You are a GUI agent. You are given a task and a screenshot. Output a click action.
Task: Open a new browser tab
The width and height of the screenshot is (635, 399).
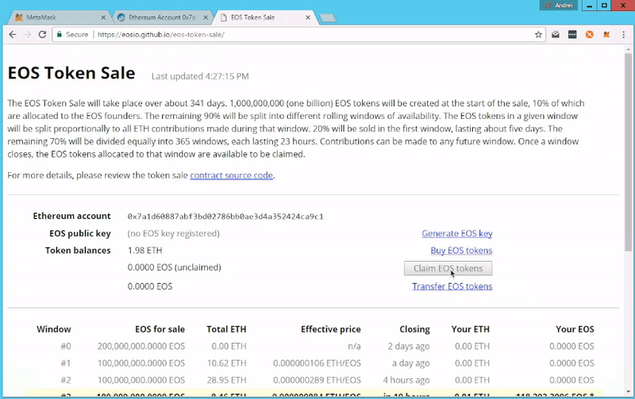(328, 17)
